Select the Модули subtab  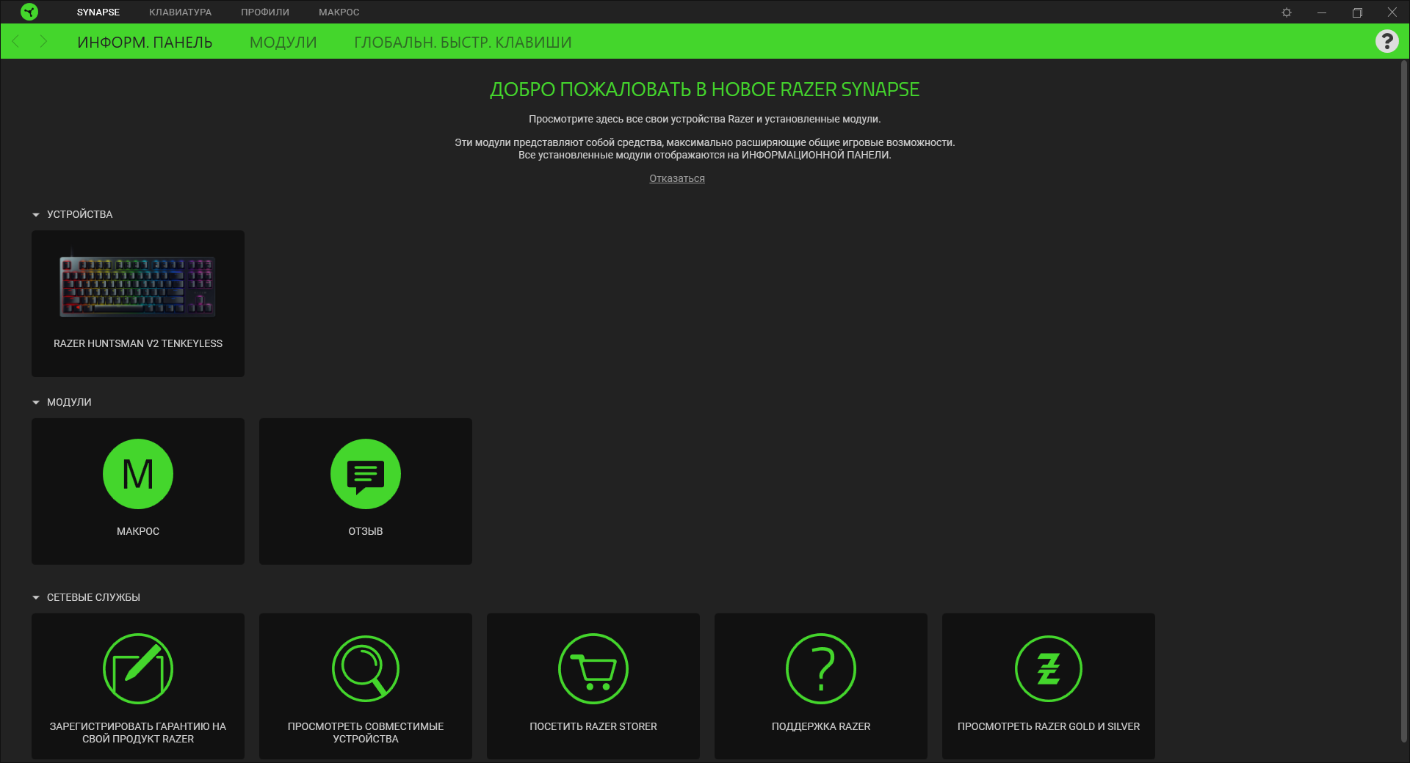pos(283,43)
